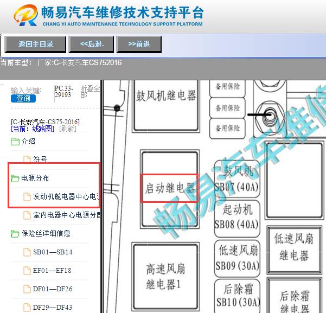The width and height of the screenshot is (326, 313).
Task: Click the blue 查询 search button
Action: coord(23,98)
